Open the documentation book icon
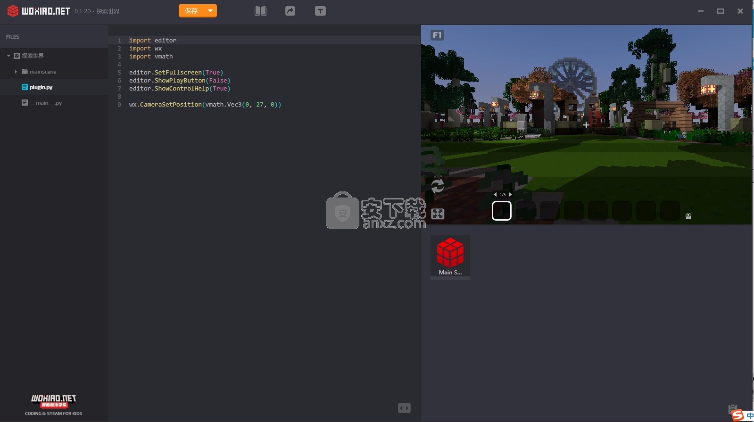Screen dimensions: 754x422 pos(260,11)
